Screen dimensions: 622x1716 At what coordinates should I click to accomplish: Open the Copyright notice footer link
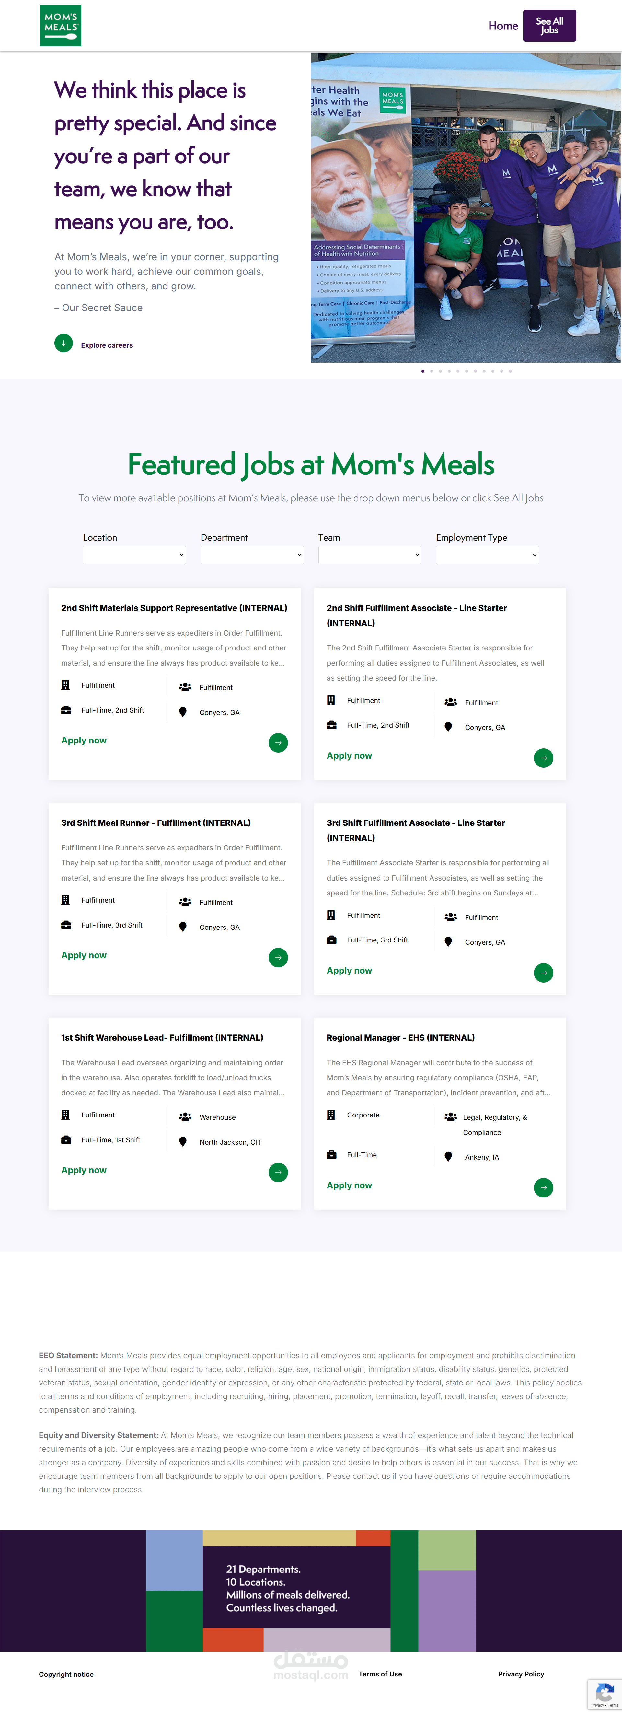click(66, 1675)
